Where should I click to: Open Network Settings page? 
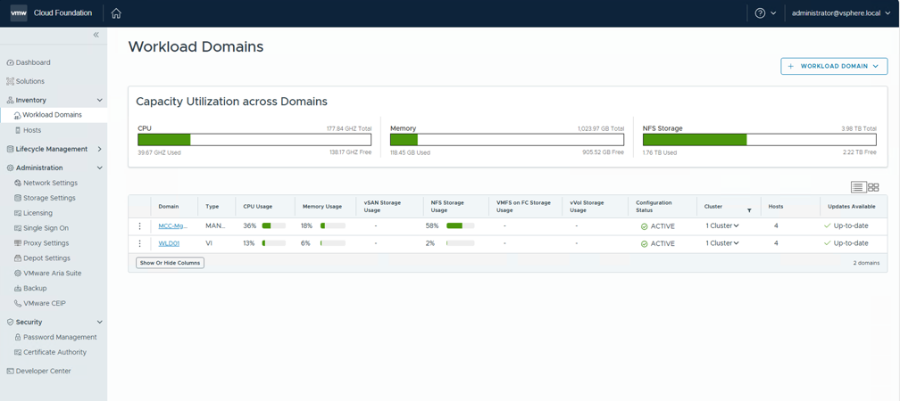coord(50,183)
